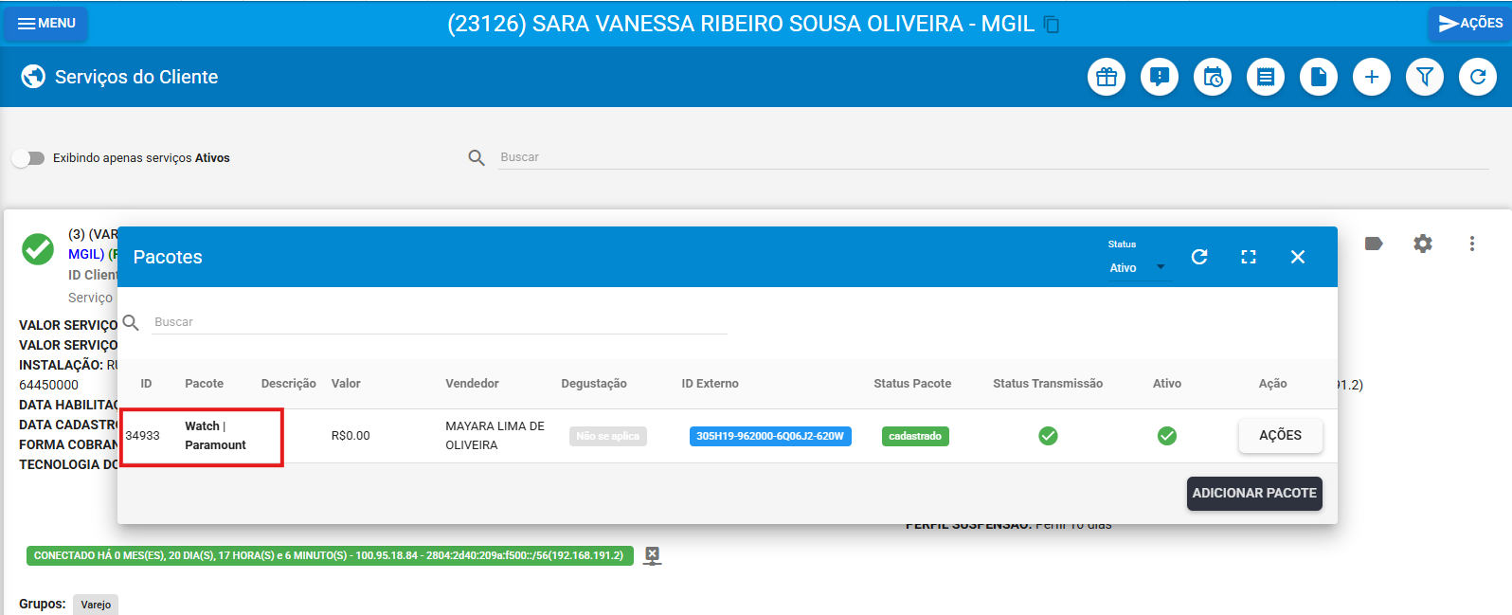Sort by the ID column header

coord(146,384)
